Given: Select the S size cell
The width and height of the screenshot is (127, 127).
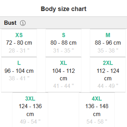Looking at the screenshot, I should coord(64,43).
